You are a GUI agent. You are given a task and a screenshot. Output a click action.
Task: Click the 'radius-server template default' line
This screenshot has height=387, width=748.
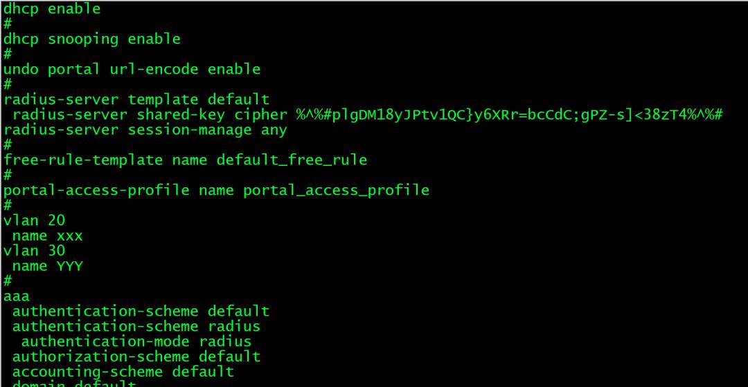(x=136, y=100)
